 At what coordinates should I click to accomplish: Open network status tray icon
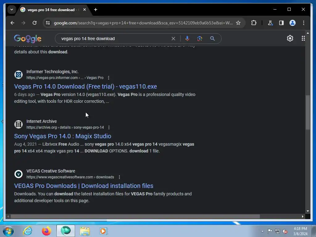click(277, 231)
